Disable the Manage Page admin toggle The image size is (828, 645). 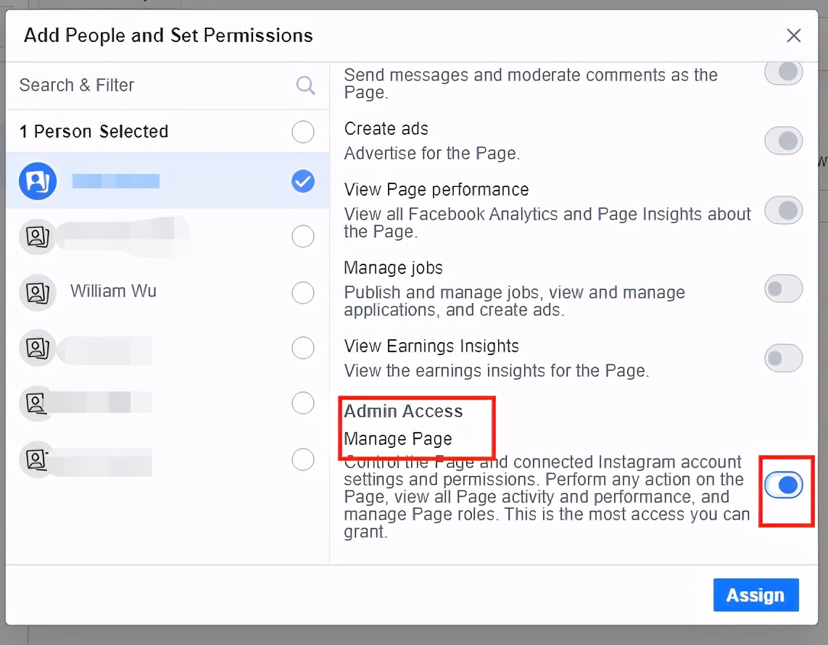pyautogui.click(x=784, y=485)
